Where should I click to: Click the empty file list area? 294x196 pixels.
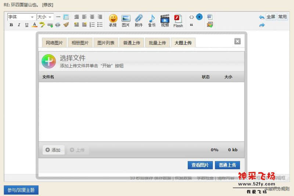click(x=141, y=112)
